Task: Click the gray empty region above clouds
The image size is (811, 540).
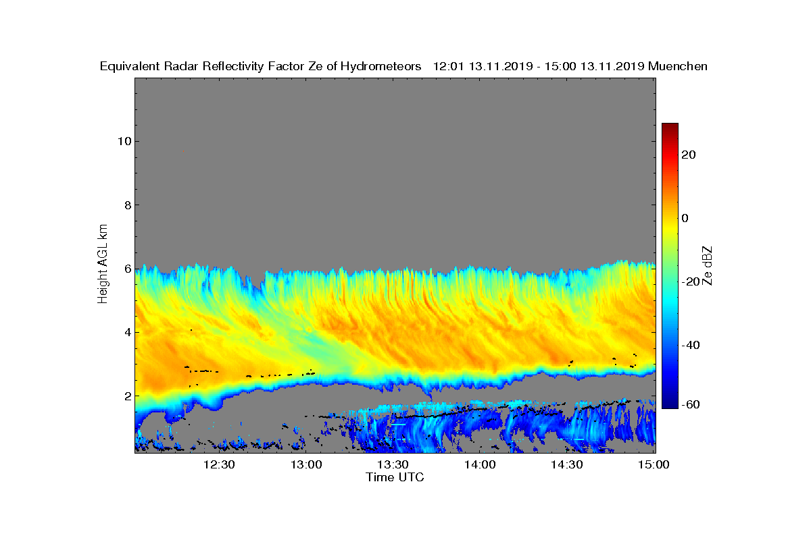Action: pyautogui.click(x=395, y=169)
